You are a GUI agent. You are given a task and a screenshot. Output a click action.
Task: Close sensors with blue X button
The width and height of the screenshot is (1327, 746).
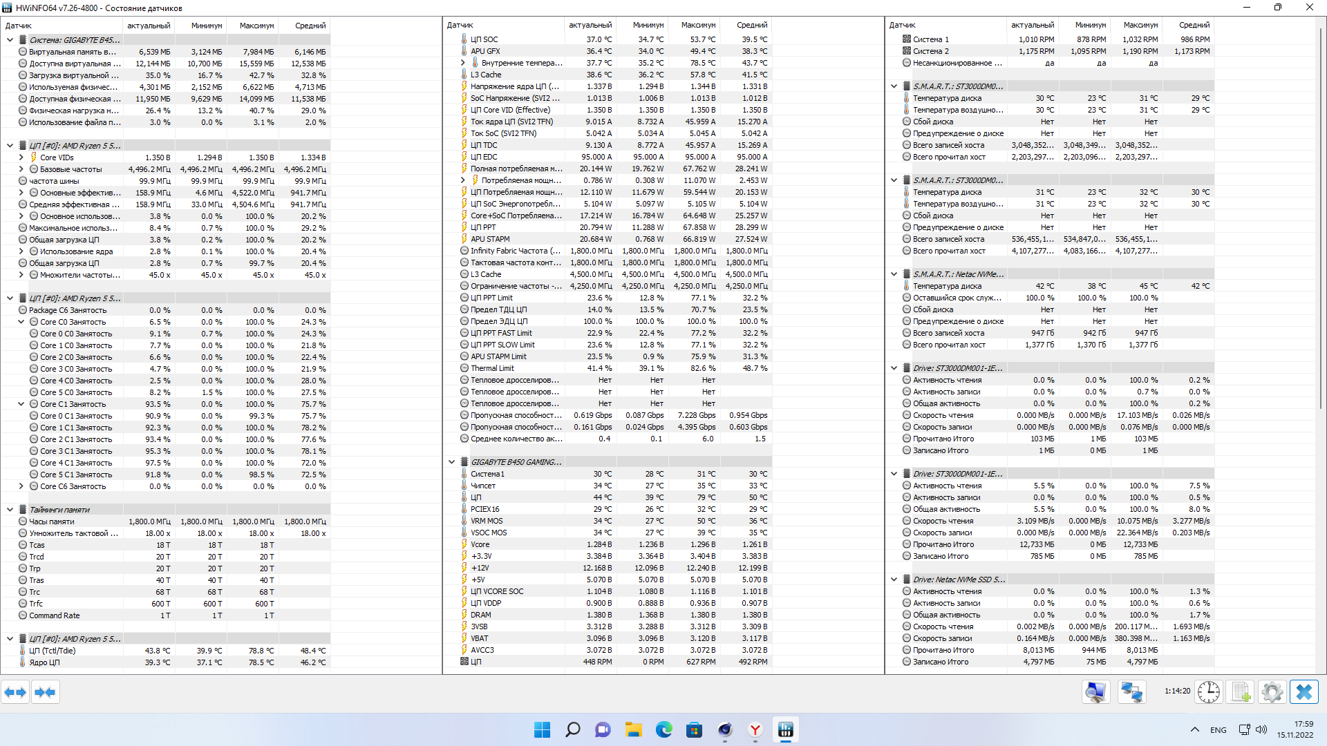pos(1304,692)
